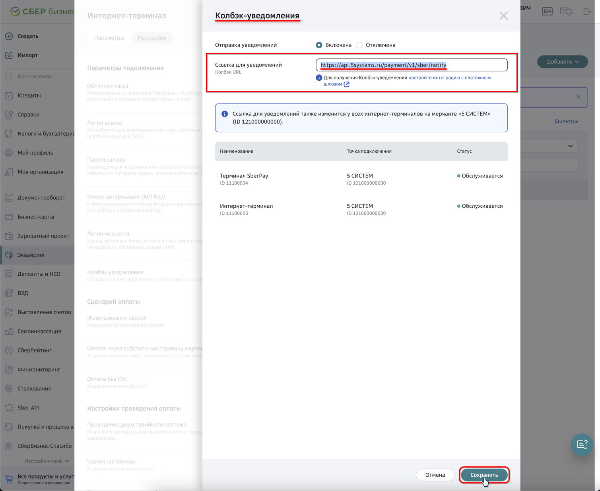Click the Документооборот sidebar icon
600x491 pixels.
tap(9, 198)
